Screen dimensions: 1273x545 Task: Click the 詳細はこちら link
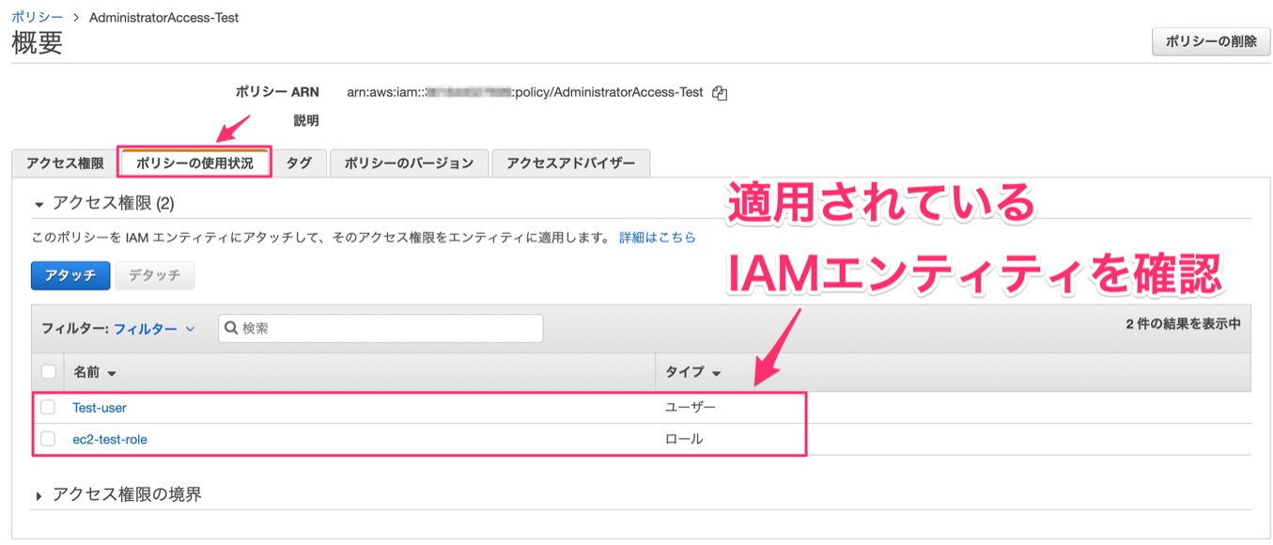pos(658,237)
